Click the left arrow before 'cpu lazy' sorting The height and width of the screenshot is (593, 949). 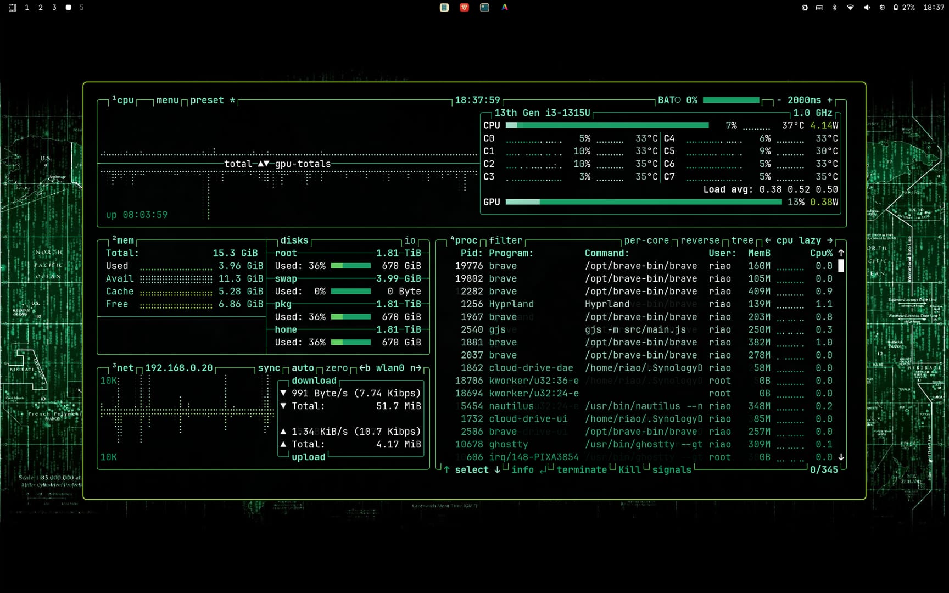point(768,240)
